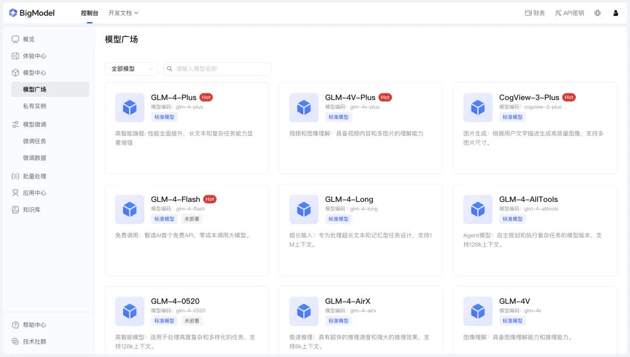Viewport: 630px width, 357px height.
Task: Click the 模型微调 sliders icon
Action: pyautogui.click(x=15, y=124)
